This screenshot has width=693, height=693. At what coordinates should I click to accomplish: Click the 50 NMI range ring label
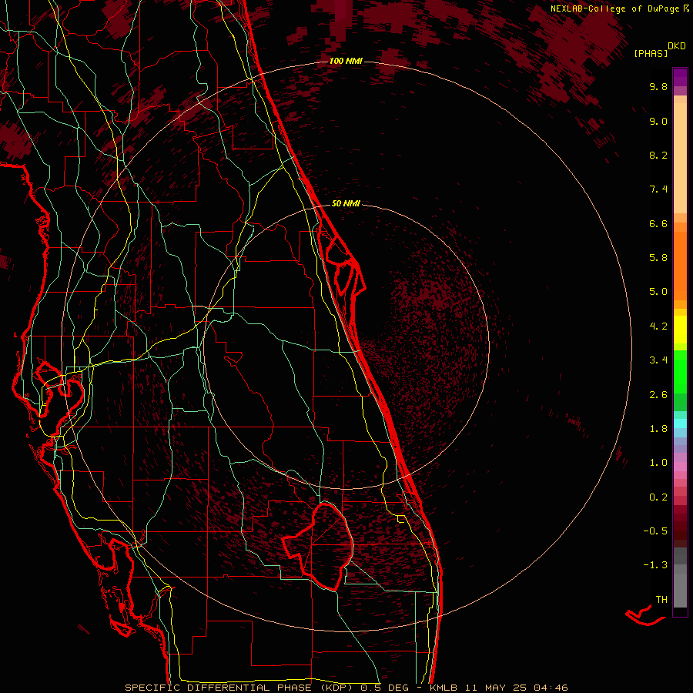coord(346,204)
